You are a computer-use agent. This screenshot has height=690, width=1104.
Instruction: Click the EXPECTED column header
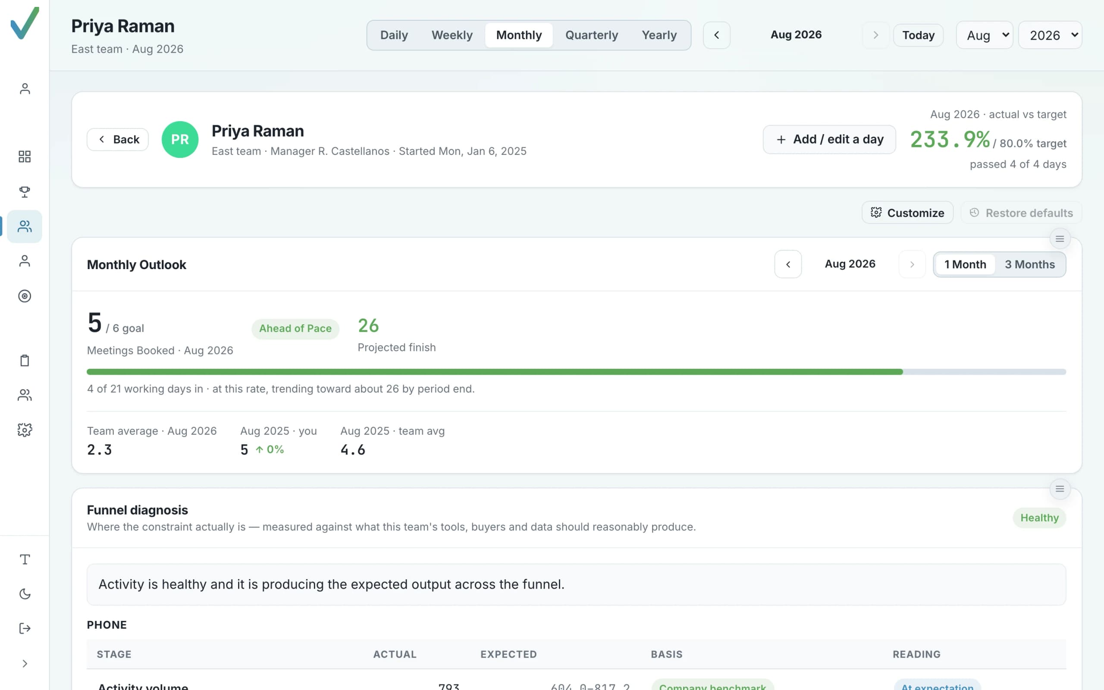[x=509, y=654]
